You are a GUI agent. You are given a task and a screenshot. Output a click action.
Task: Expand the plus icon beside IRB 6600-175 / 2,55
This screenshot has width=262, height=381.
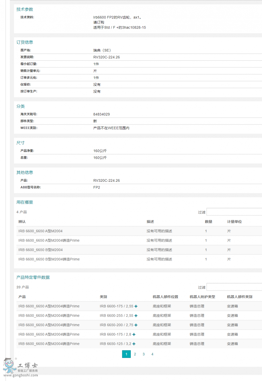(x=136, y=306)
